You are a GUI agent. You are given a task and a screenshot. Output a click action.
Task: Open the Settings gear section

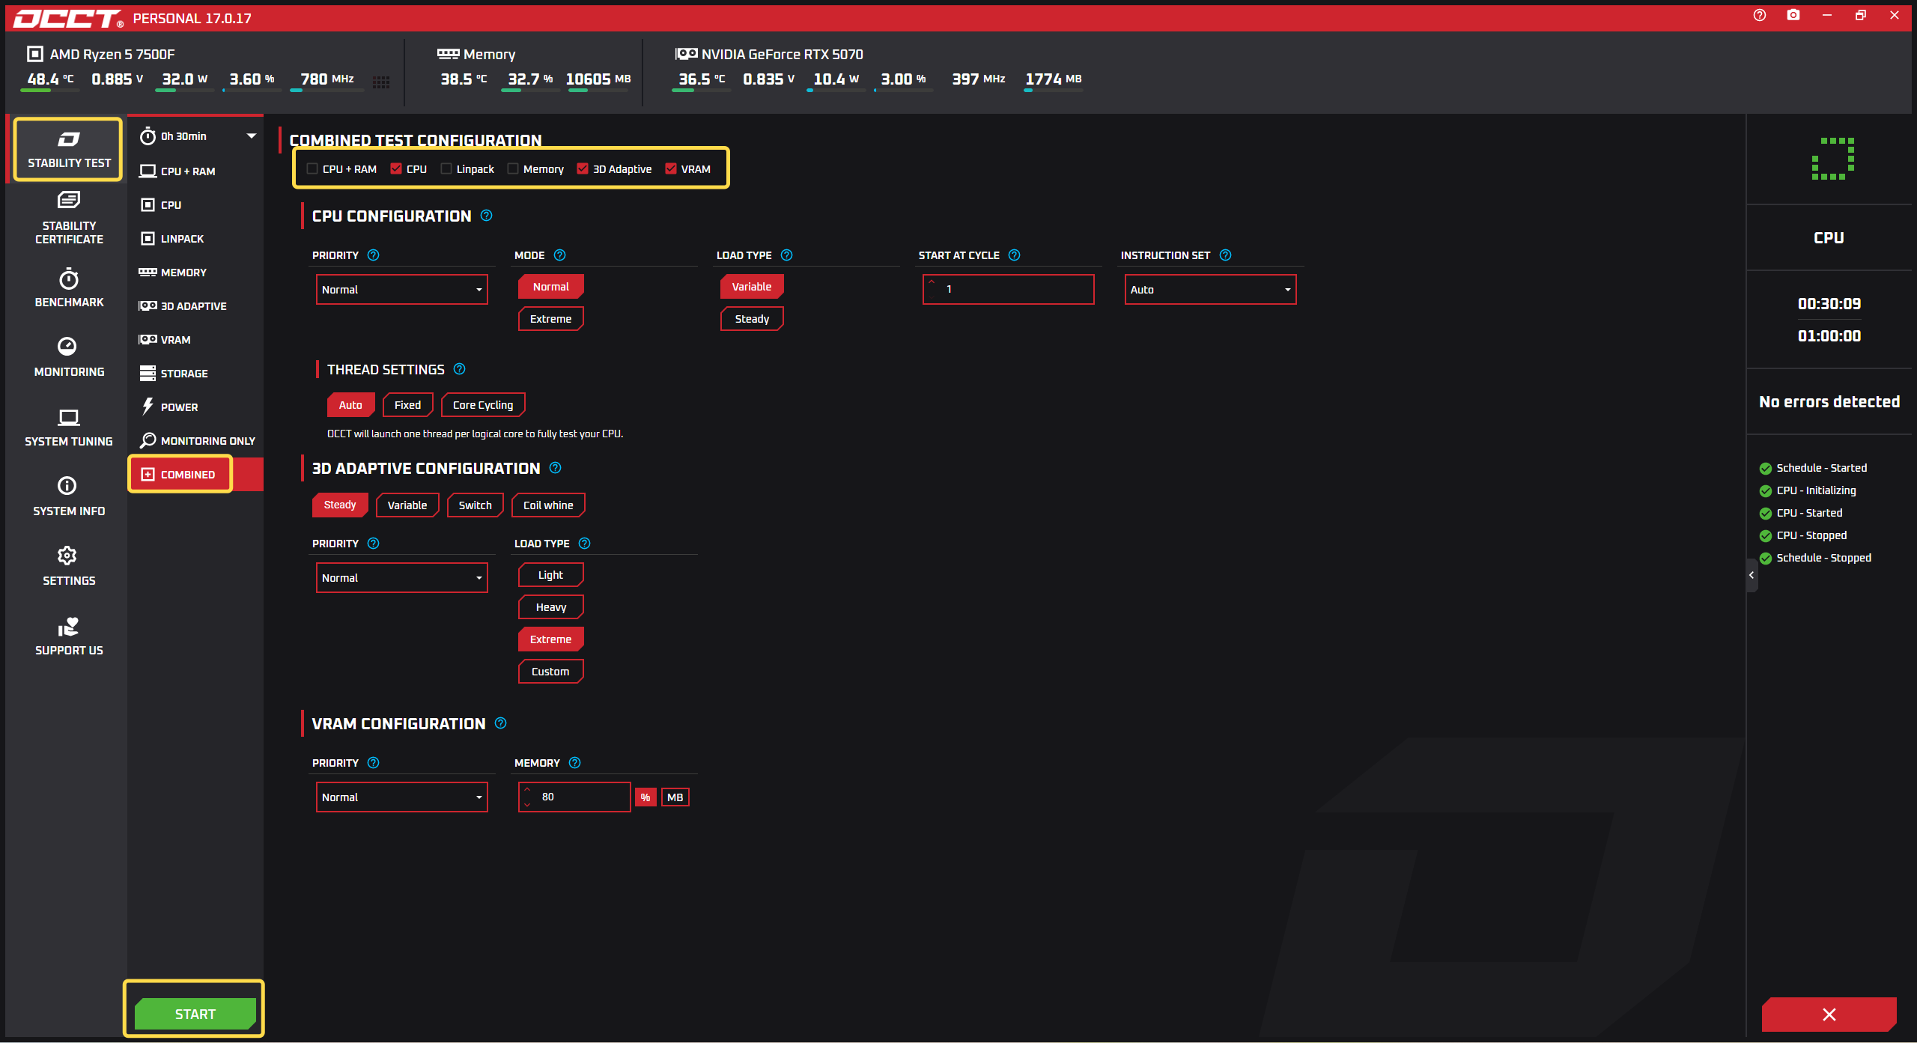(x=68, y=566)
